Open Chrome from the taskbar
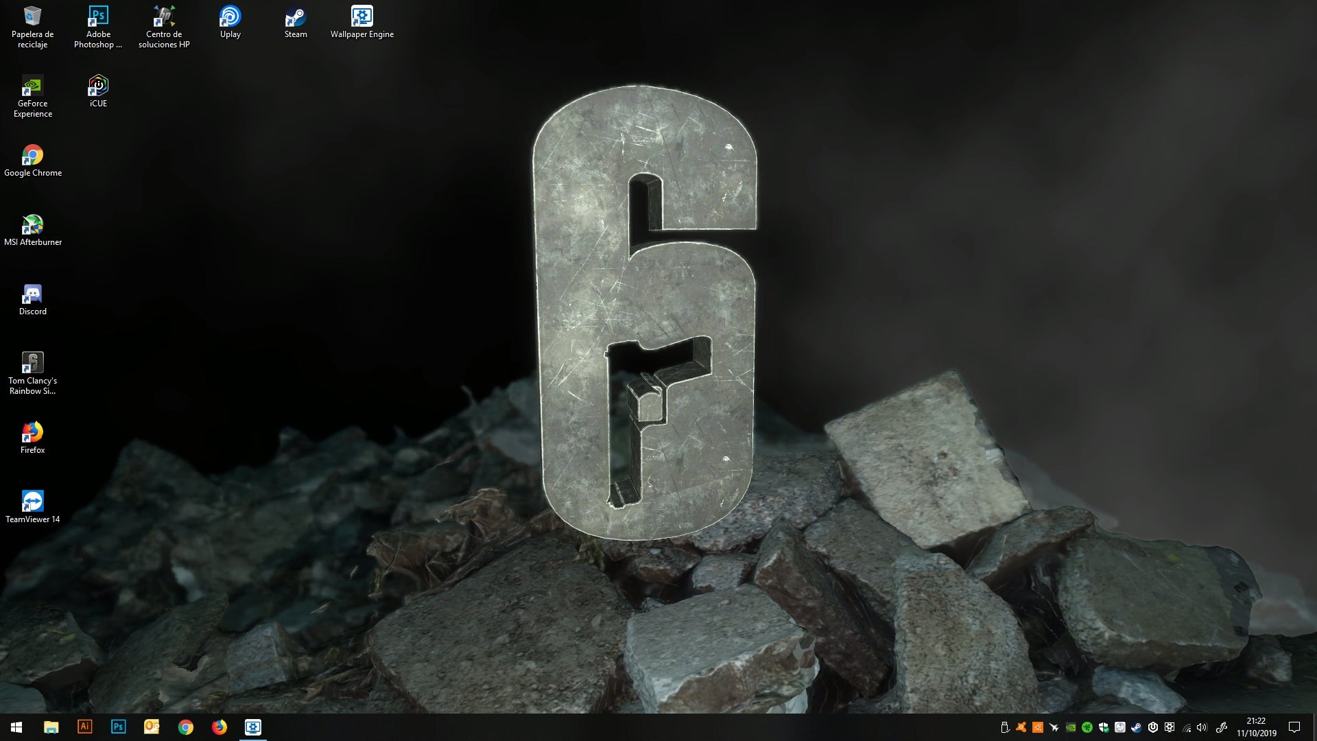The width and height of the screenshot is (1317, 741). pos(185,727)
